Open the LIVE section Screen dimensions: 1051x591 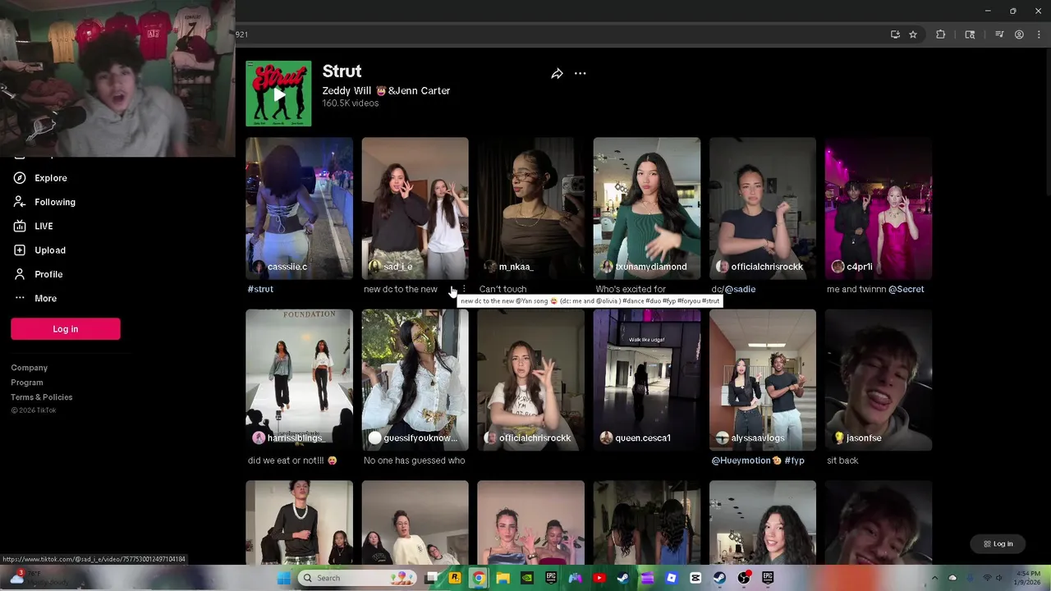coord(44,227)
